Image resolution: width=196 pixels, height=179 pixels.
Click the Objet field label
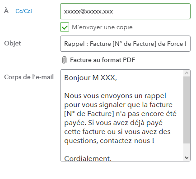[x=13, y=44]
